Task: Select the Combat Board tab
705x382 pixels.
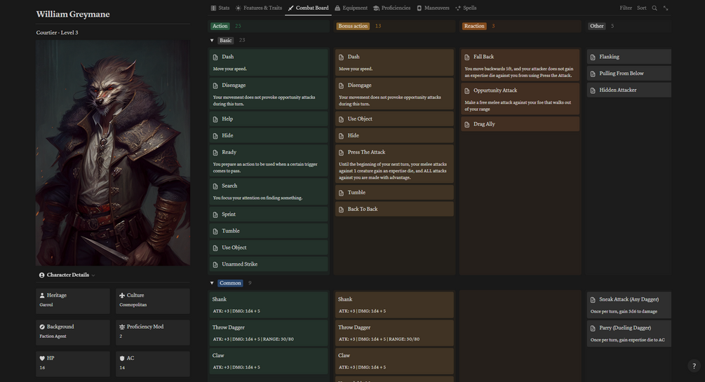Action: pyautogui.click(x=308, y=8)
